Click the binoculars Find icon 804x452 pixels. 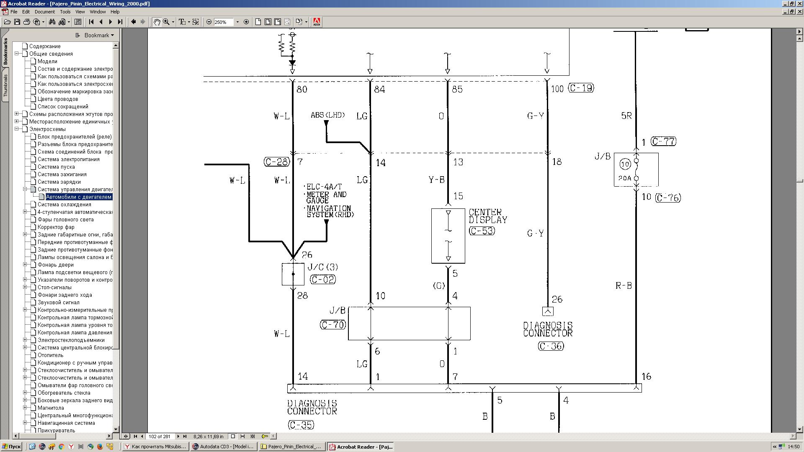pyautogui.click(x=52, y=22)
